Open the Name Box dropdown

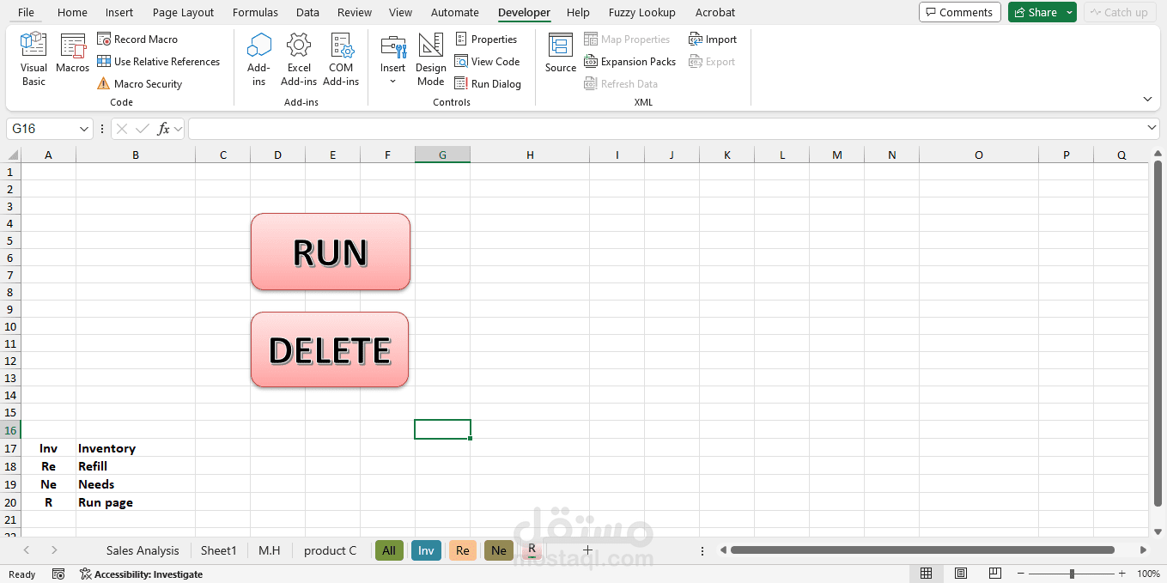(x=84, y=129)
